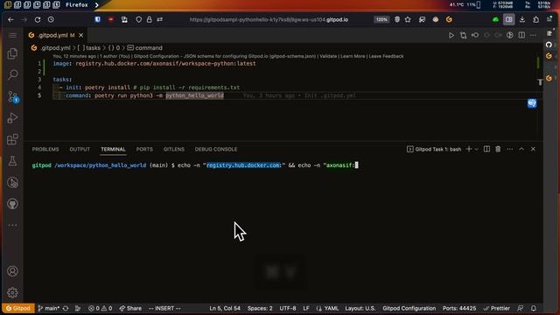
Task: Open terminal panel more actions ellipsis
Action: tap(509, 150)
